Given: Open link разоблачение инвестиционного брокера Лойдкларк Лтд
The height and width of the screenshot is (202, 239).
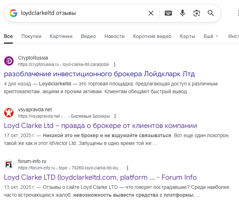Looking at the screenshot, I should point(99,74).
